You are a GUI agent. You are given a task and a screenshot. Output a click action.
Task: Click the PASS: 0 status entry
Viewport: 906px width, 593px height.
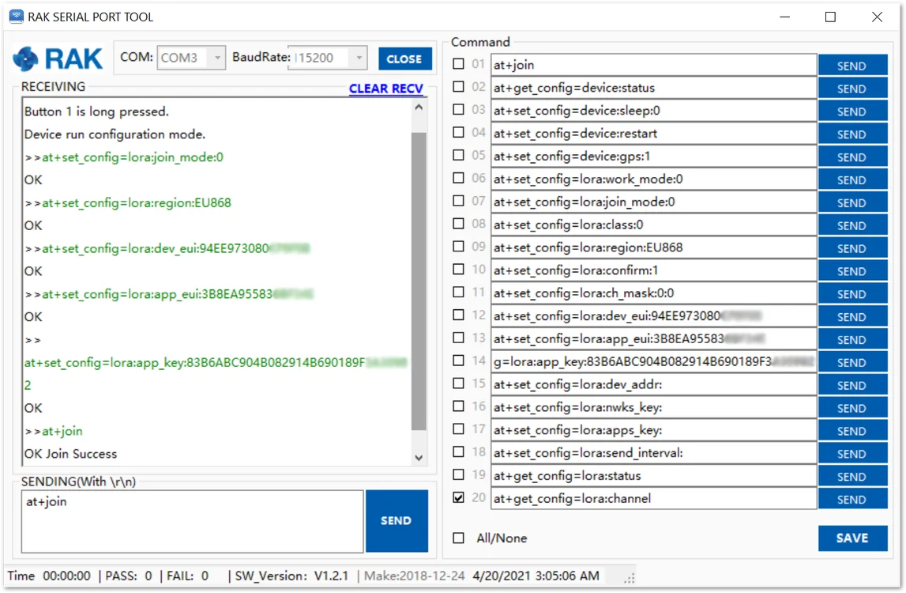coord(128,576)
